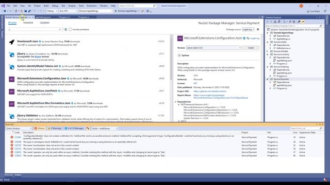The height and width of the screenshot is (185, 330).
Task: Select the System.IdentityModel.Tokens.Jwt package row
Action: tap(87, 67)
